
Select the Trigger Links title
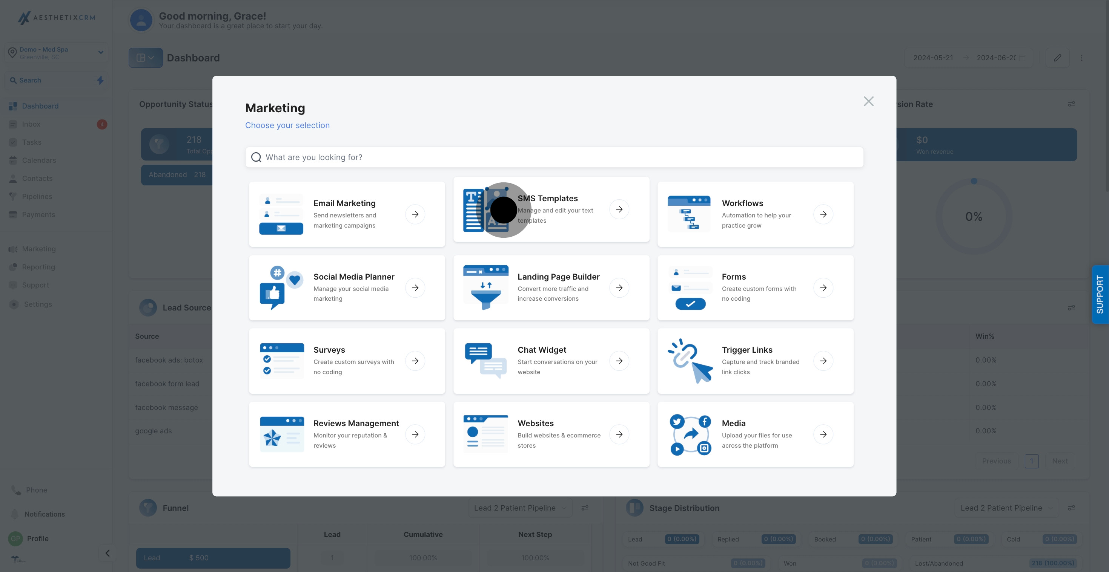747,350
